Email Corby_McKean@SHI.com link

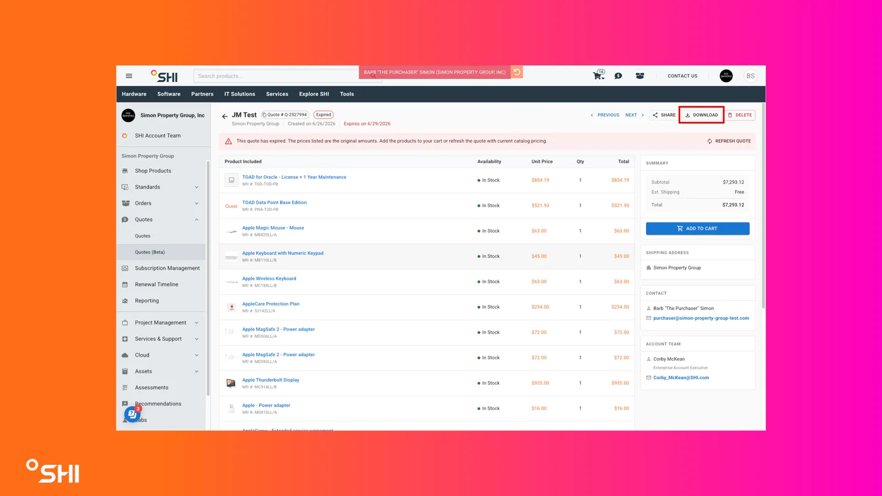(x=681, y=378)
